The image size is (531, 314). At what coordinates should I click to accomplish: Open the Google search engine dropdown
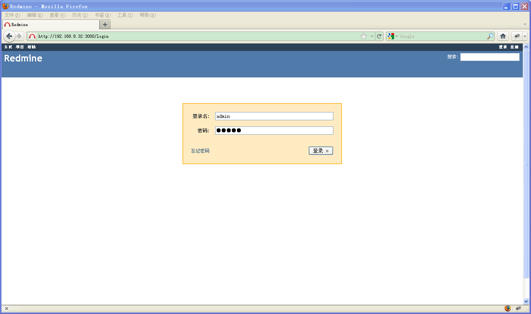[x=393, y=36]
